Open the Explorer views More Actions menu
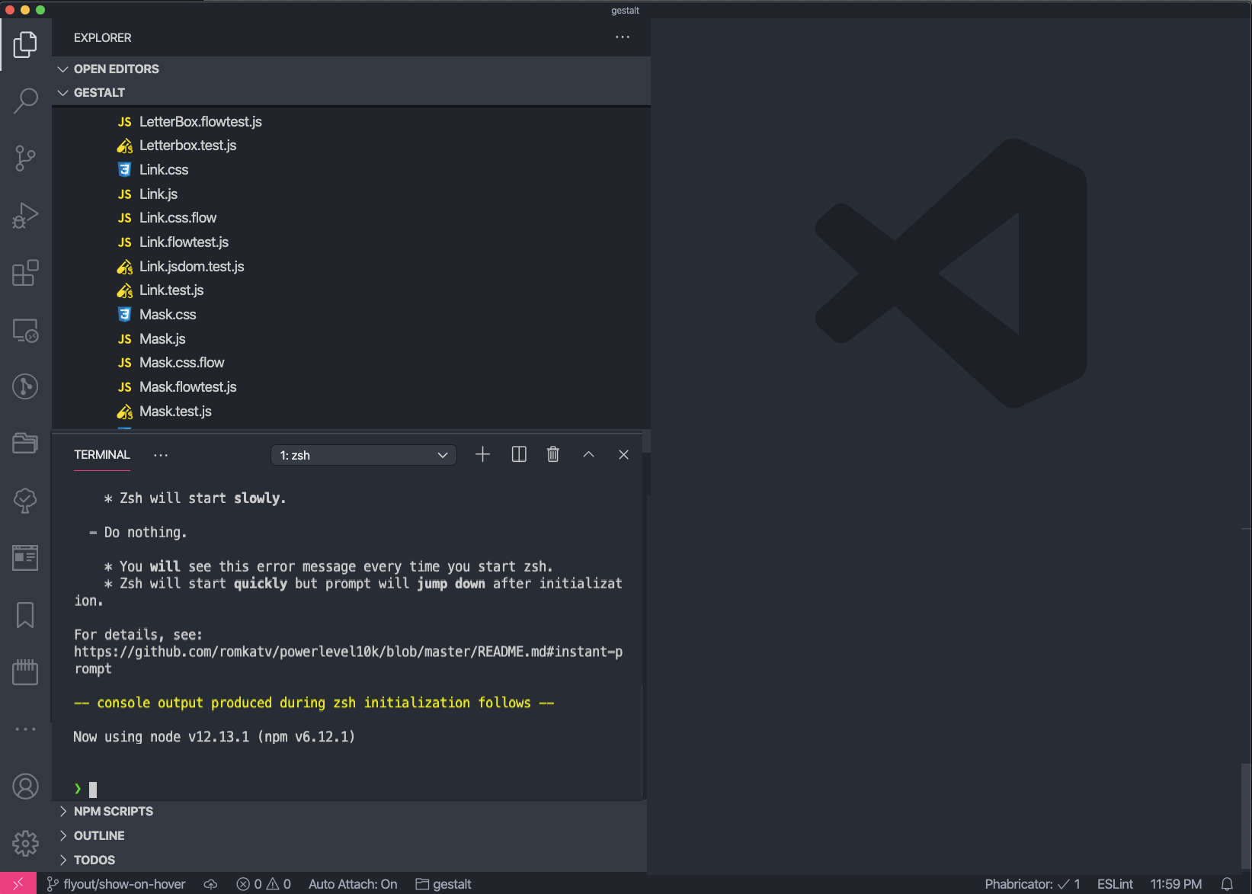 [x=622, y=37]
